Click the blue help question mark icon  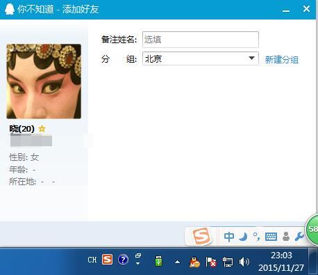pyautogui.click(x=123, y=260)
